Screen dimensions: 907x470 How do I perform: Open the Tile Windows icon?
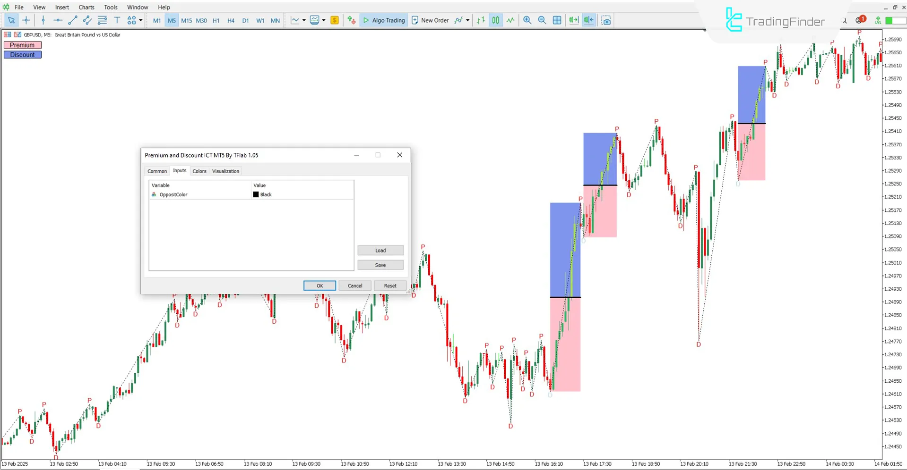[x=557, y=20]
